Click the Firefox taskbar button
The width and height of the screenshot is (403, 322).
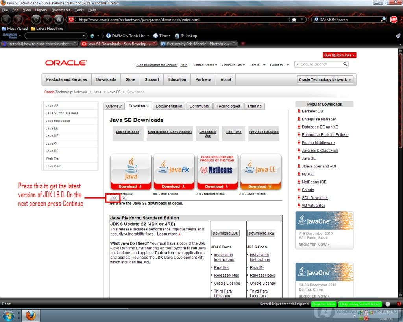[31, 315]
